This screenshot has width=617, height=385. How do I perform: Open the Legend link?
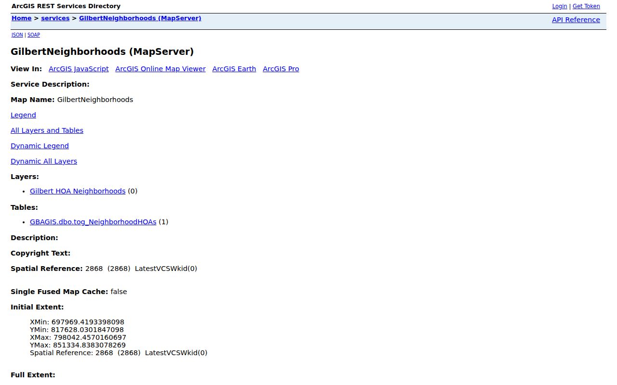point(23,115)
